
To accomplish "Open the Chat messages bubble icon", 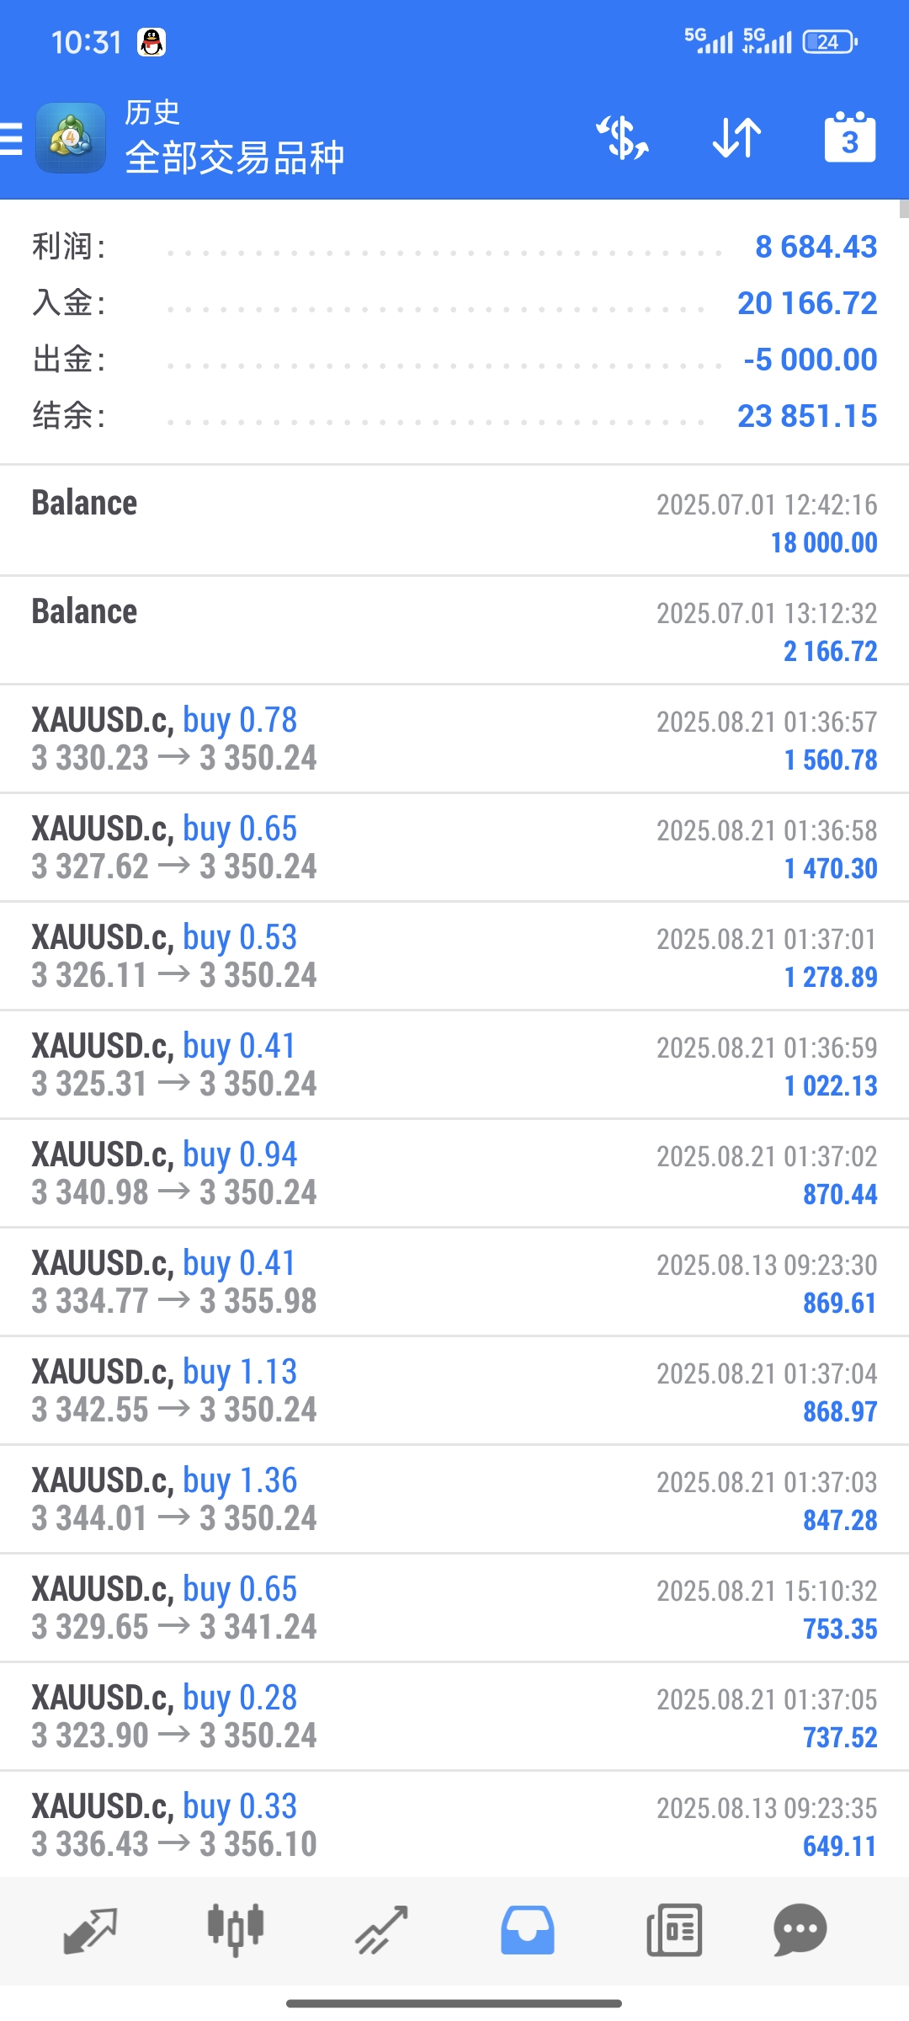I will coord(800,1930).
